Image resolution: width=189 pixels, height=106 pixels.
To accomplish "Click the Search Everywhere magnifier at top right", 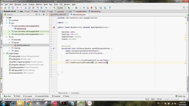I will point(184,8).
